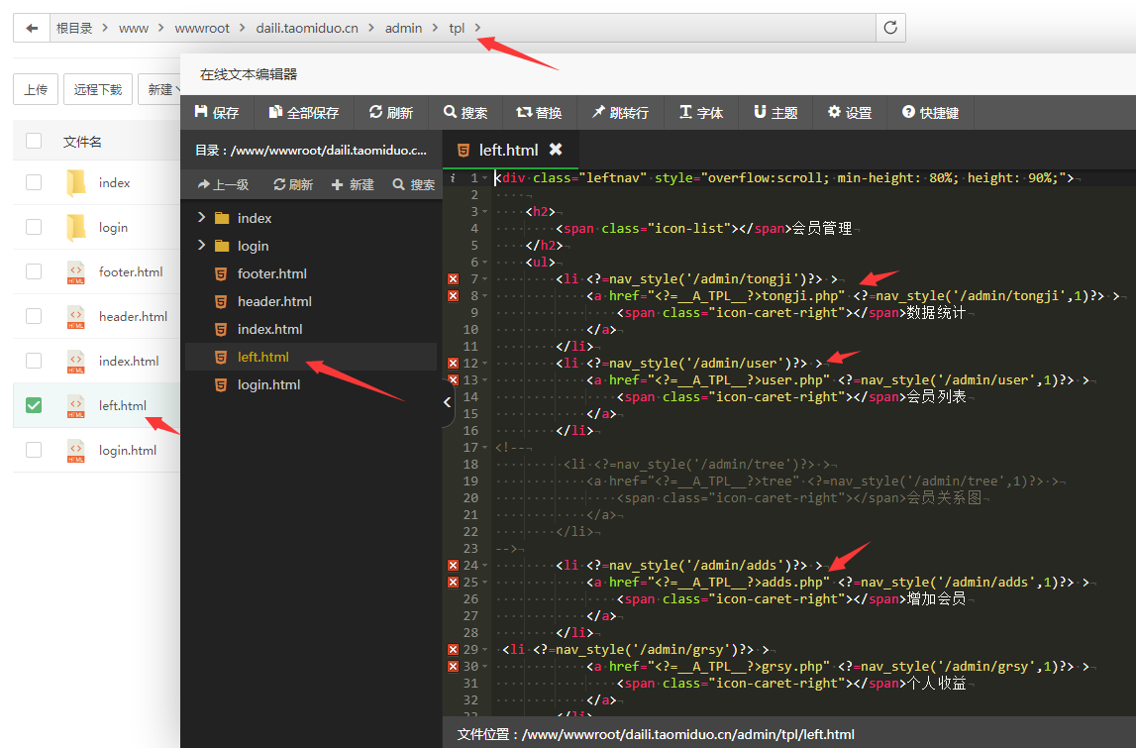Open the 字体 font settings
Image resolution: width=1136 pixels, height=748 pixels.
[x=701, y=112]
